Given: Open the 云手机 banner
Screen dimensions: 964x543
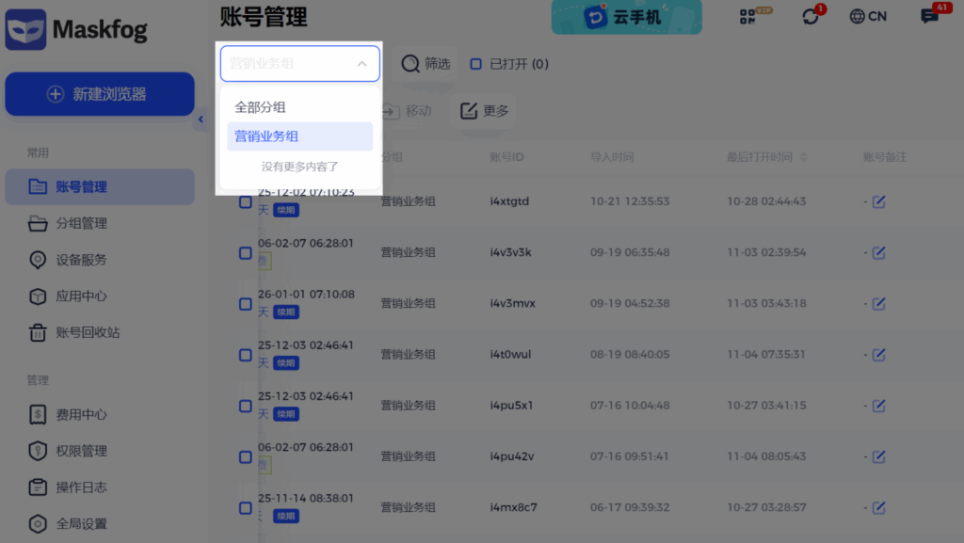Looking at the screenshot, I should (626, 17).
